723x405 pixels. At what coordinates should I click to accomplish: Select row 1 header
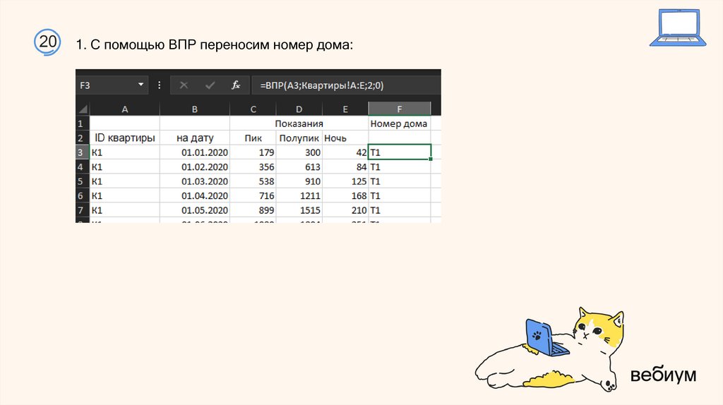pos(83,123)
